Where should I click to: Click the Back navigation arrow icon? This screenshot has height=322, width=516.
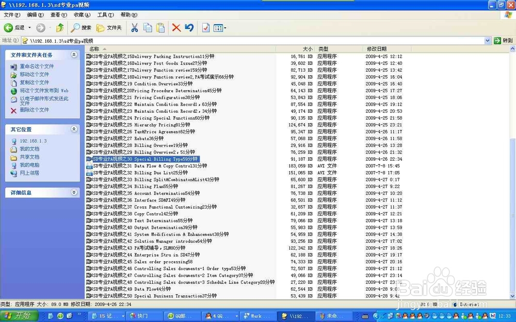click(x=8, y=28)
